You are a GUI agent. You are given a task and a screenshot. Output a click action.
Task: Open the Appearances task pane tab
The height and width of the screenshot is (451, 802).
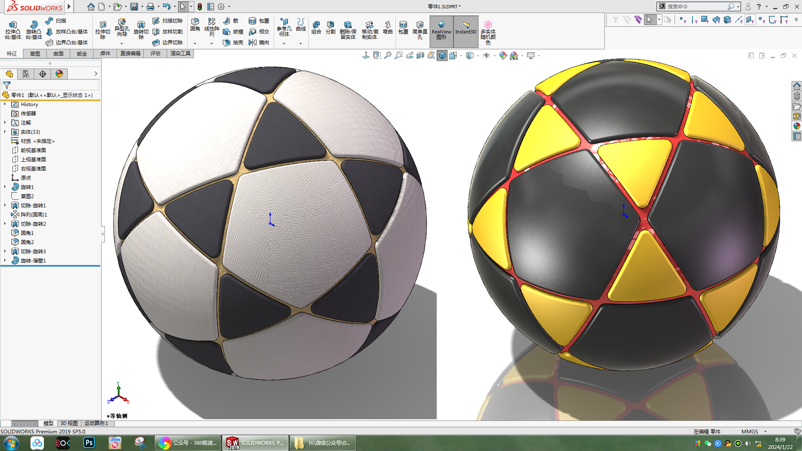click(x=797, y=126)
